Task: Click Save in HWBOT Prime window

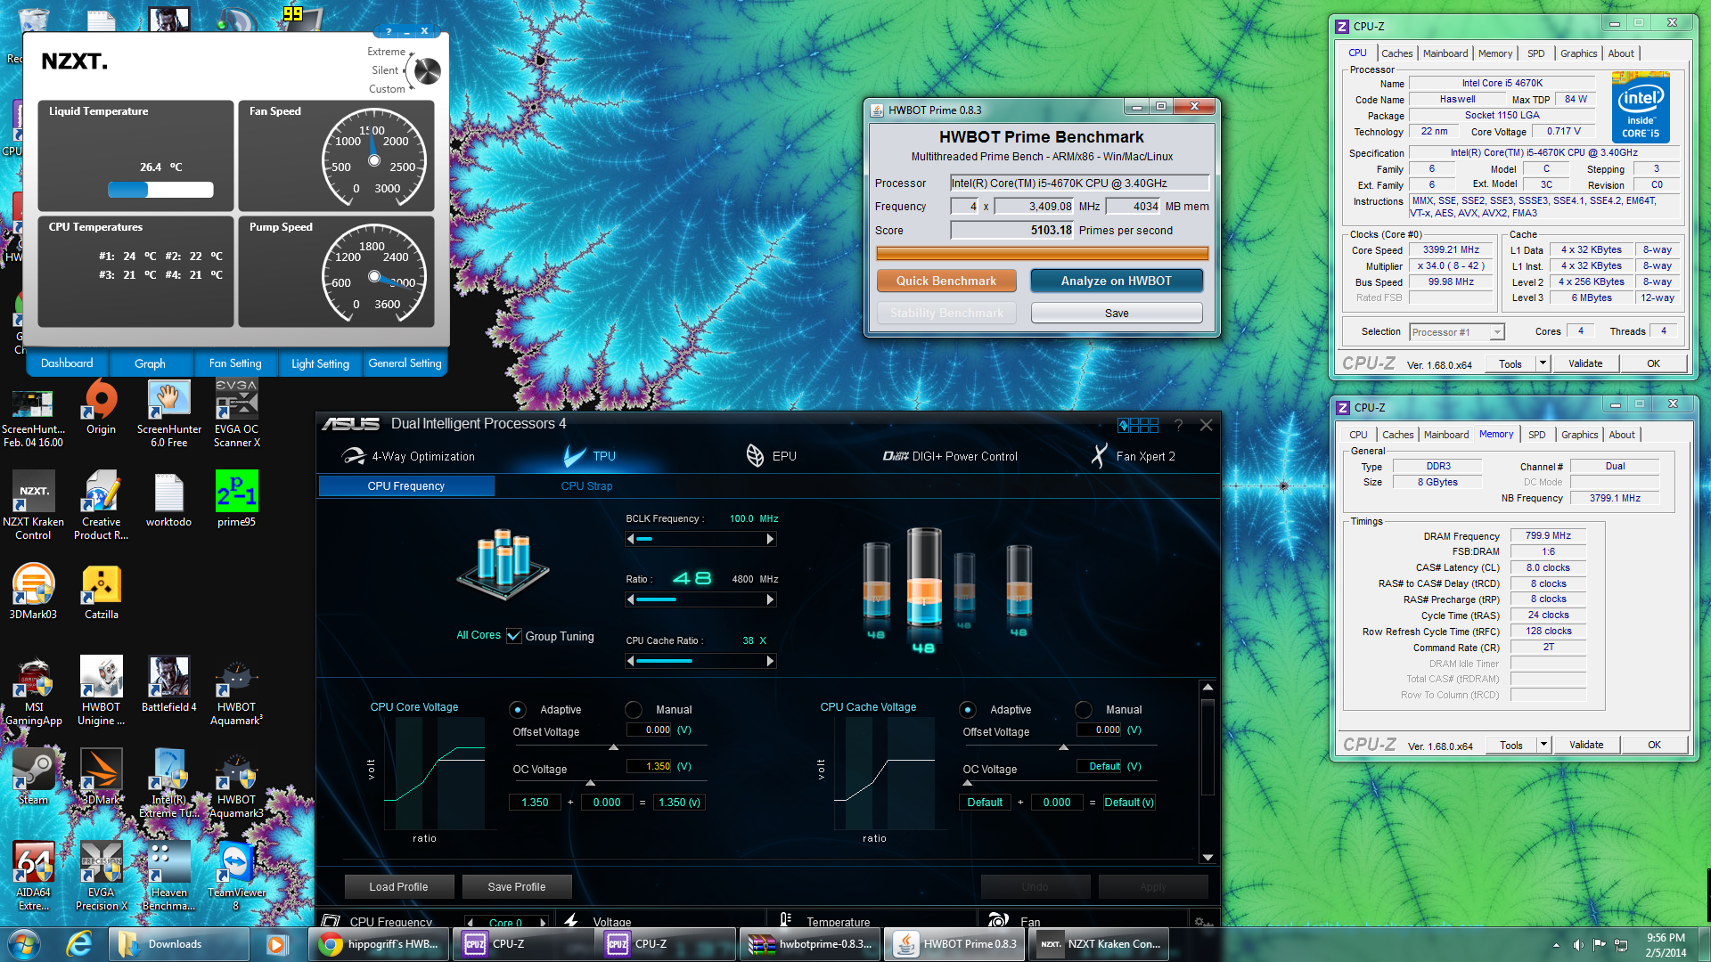Action: [x=1116, y=313]
